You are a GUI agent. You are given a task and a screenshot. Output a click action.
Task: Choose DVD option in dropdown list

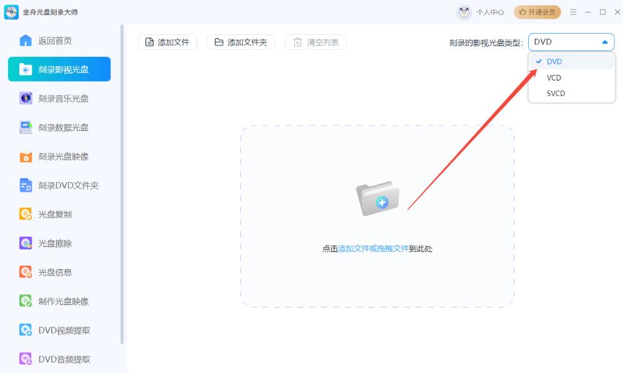(x=571, y=62)
